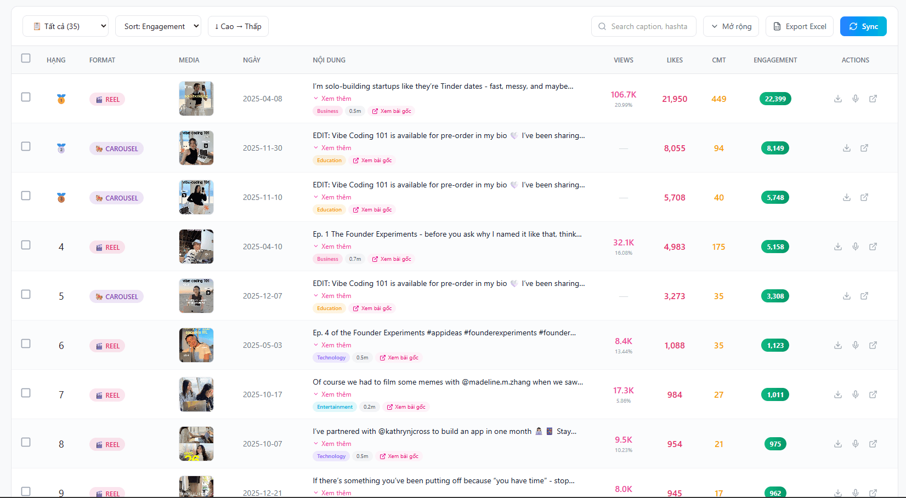The image size is (906, 498).
Task: Click the green 22,399 engagement badge
Action: pos(775,99)
